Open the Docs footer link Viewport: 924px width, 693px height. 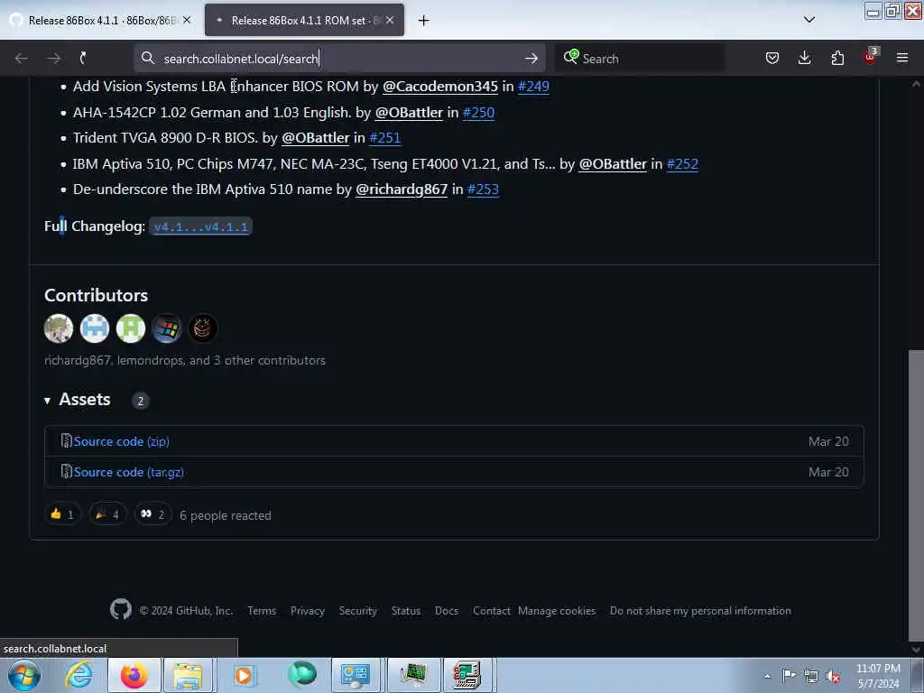click(447, 611)
